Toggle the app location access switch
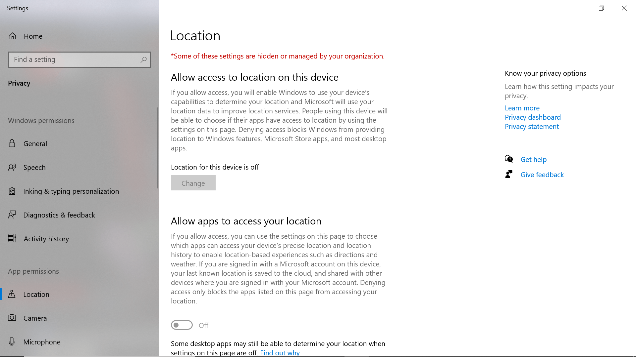This screenshot has height=357, width=636. coord(182,325)
